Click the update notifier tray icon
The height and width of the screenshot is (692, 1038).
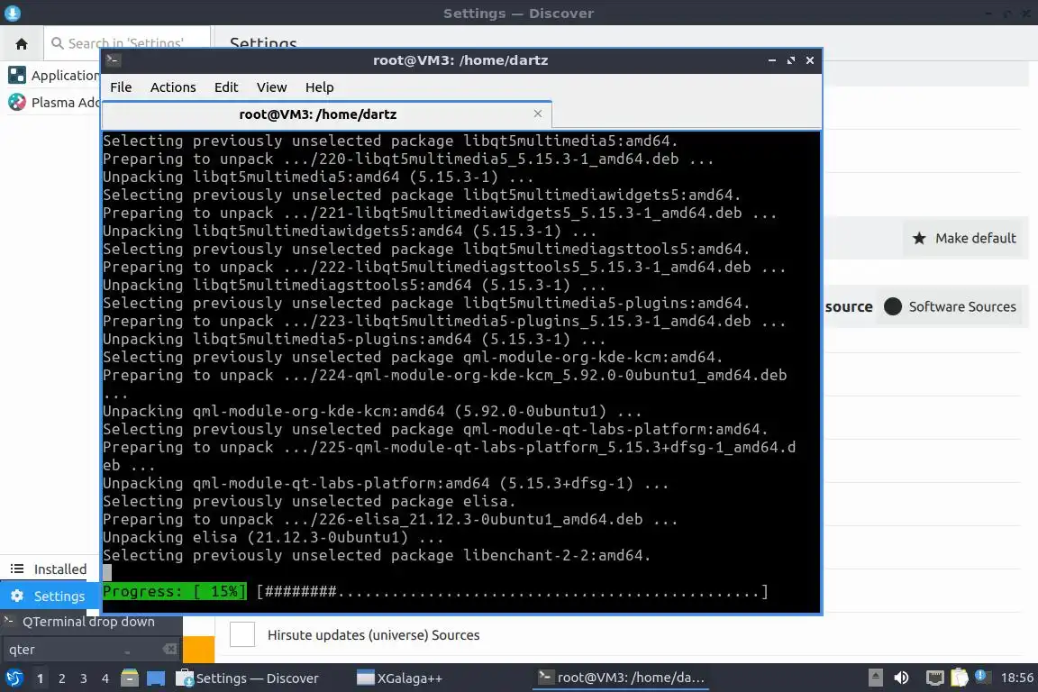pyautogui.click(x=982, y=677)
